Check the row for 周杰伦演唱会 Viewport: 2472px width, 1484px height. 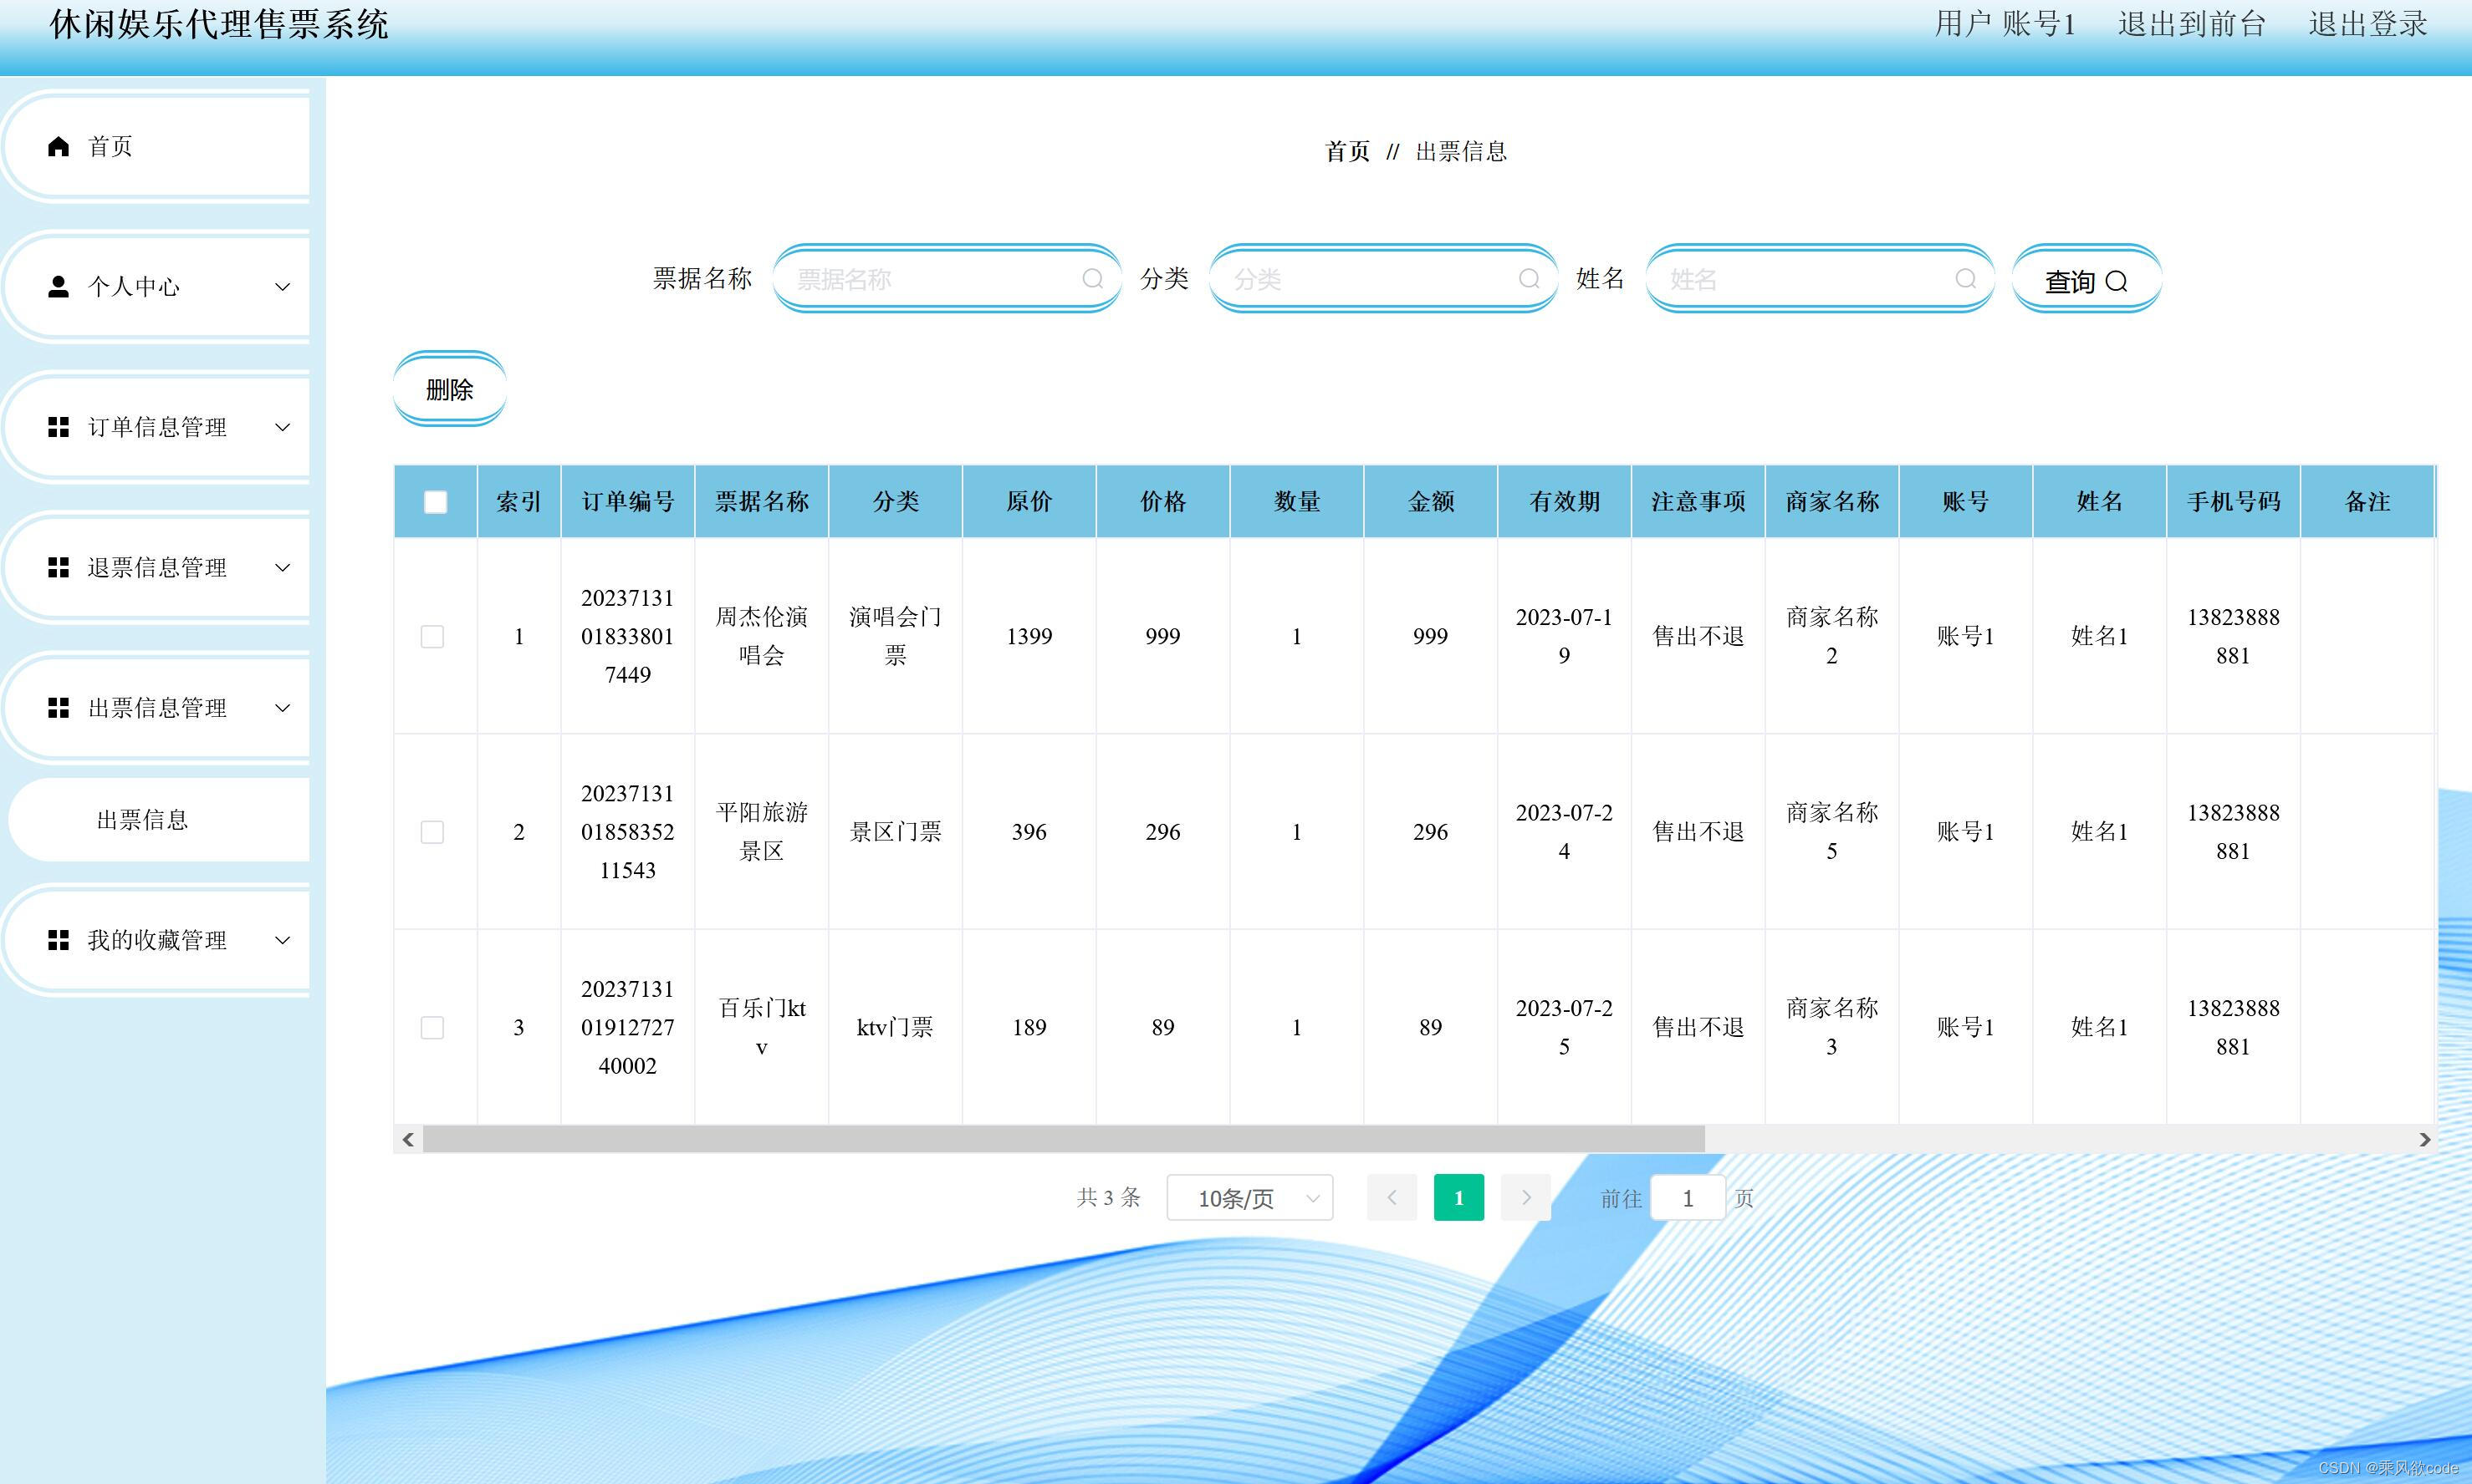(432, 637)
